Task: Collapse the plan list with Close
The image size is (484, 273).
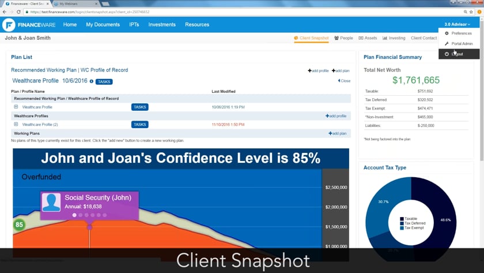Action: pyautogui.click(x=344, y=81)
